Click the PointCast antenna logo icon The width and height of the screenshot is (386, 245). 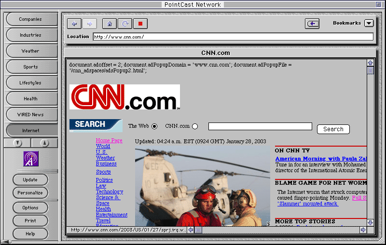click(x=31, y=159)
